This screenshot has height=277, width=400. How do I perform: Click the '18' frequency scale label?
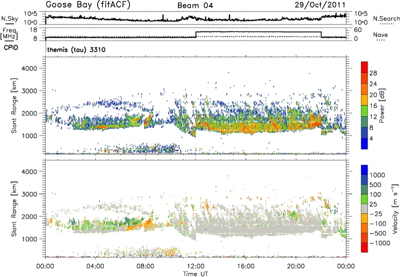click(33, 30)
